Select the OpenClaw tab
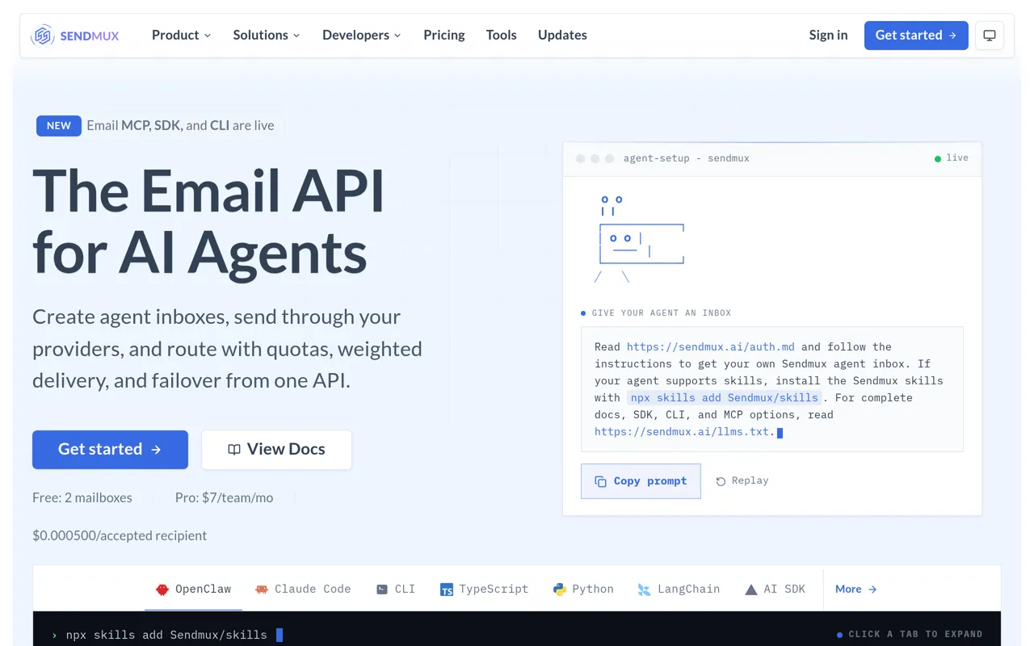1034x646 pixels. [194, 589]
